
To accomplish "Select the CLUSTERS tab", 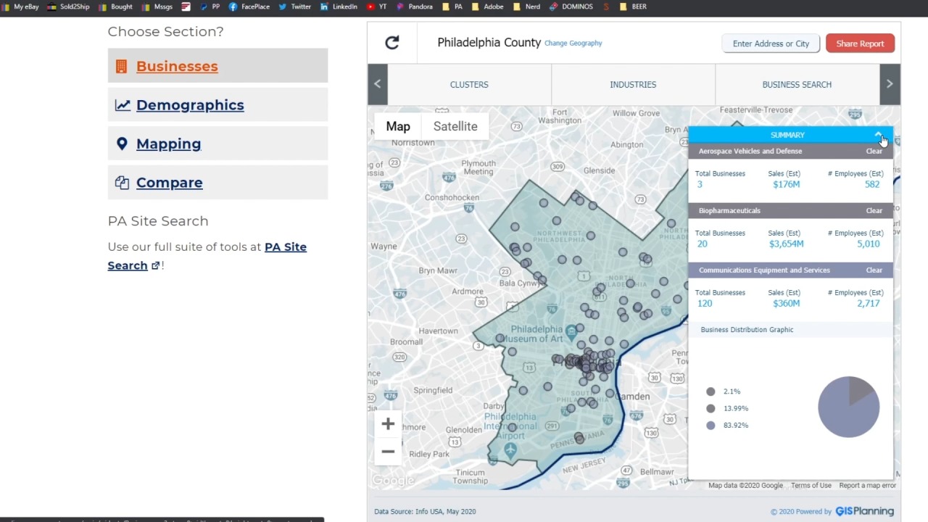I will 469,84.
